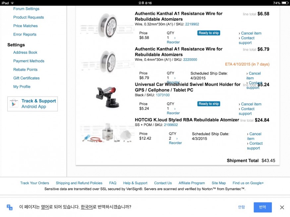Expand the QTY arrow for HOTCIG atomizer
Image resolution: width=290 pixels, height=217 pixels.
pos(177,138)
